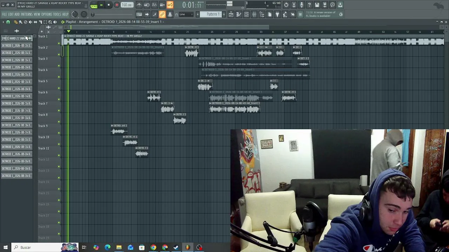Toggle the note/clip grouping icon
This screenshot has height=252, width=449.
(155, 14)
